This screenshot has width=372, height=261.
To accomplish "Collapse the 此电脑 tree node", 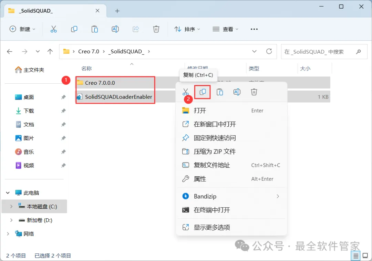I will [x=8, y=193].
